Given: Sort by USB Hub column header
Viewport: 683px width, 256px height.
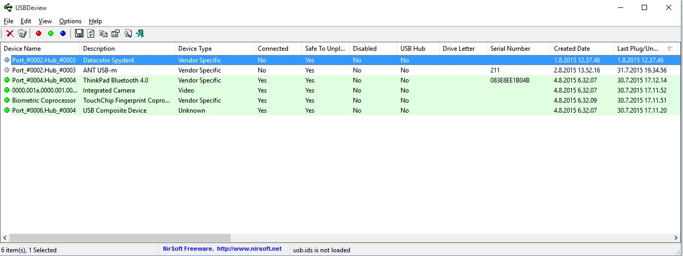Looking at the screenshot, I should click(x=418, y=49).
